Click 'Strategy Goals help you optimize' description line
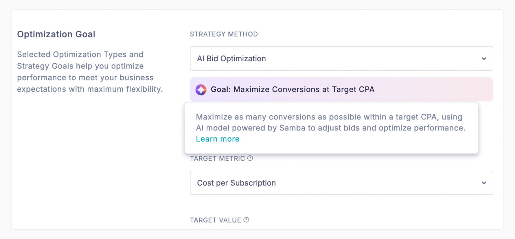This screenshot has height=239, width=515. pos(80,66)
